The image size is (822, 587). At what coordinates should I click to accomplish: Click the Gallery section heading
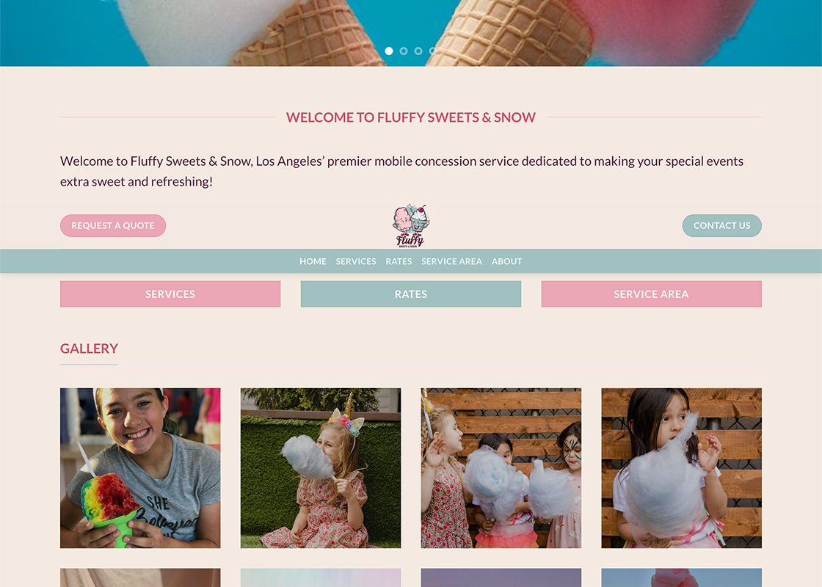[x=89, y=349]
